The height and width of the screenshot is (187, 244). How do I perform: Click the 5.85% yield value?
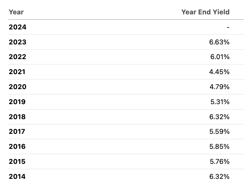click(x=219, y=147)
